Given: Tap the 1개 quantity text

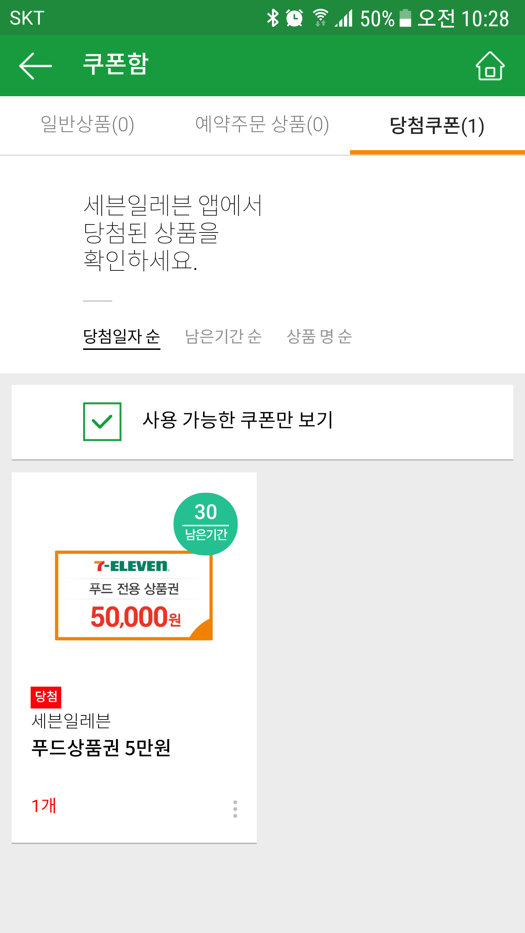Looking at the screenshot, I should click(44, 806).
